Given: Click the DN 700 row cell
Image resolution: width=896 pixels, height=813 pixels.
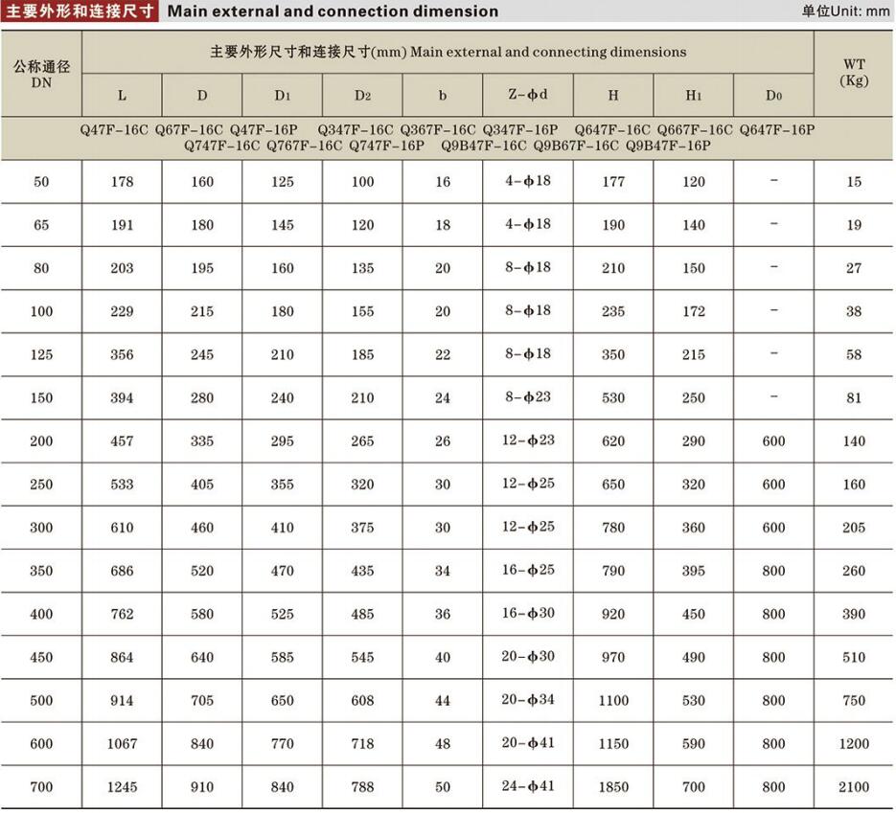Looking at the screenshot, I should [41, 787].
